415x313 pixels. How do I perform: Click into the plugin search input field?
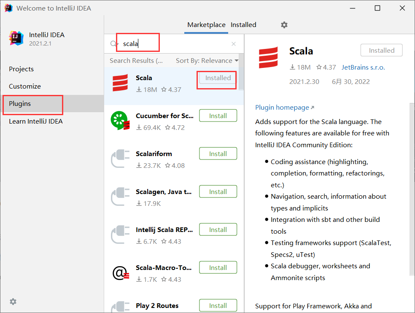[175, 44]
